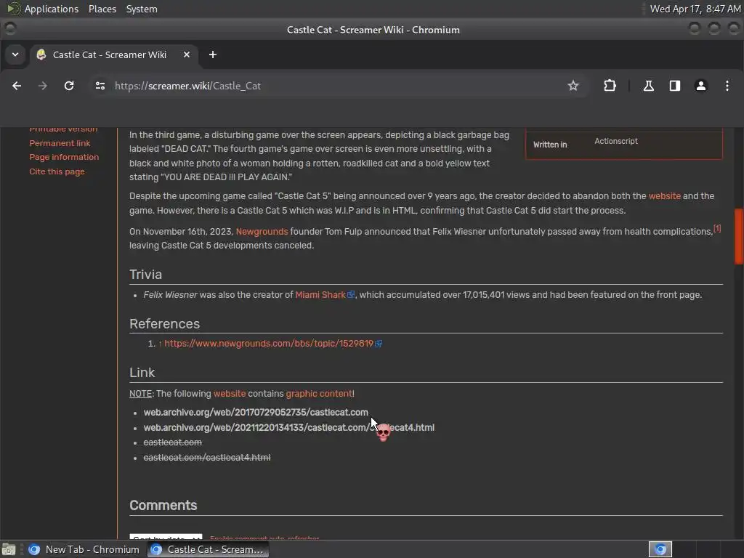Open the Miami Shark external link
744x558 pixels.
pos(320,295)
